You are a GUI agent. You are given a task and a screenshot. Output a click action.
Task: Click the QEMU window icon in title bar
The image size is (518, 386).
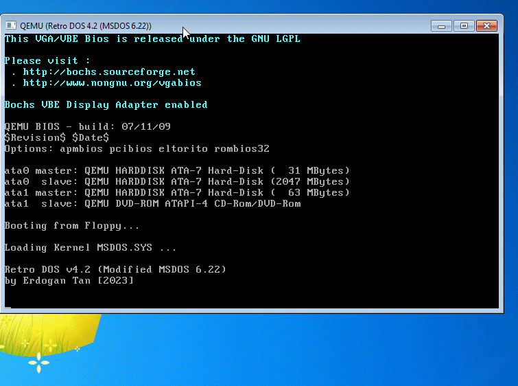click(11, 25)
